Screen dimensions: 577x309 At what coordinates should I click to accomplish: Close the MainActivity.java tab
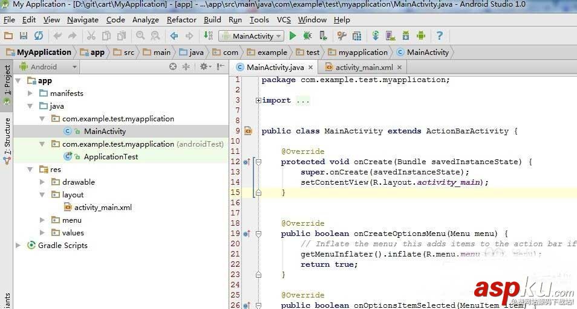coord(311,68)
